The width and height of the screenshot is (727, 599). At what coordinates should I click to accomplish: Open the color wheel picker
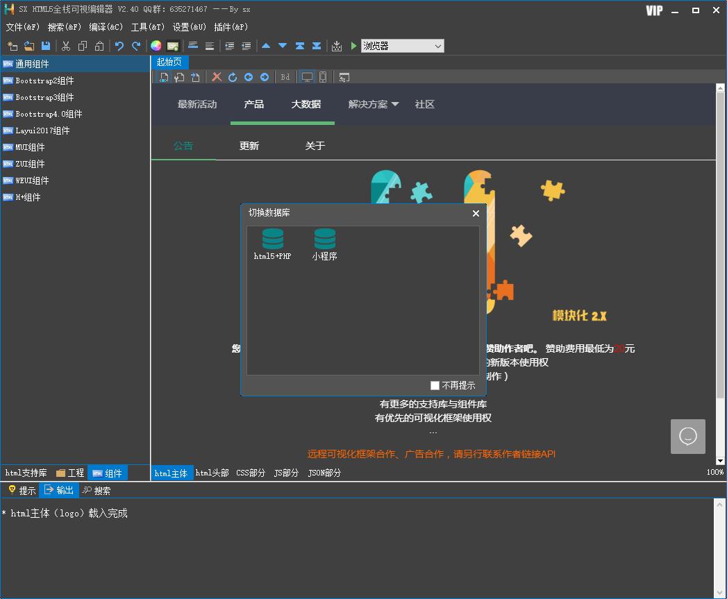pos(156,46)
